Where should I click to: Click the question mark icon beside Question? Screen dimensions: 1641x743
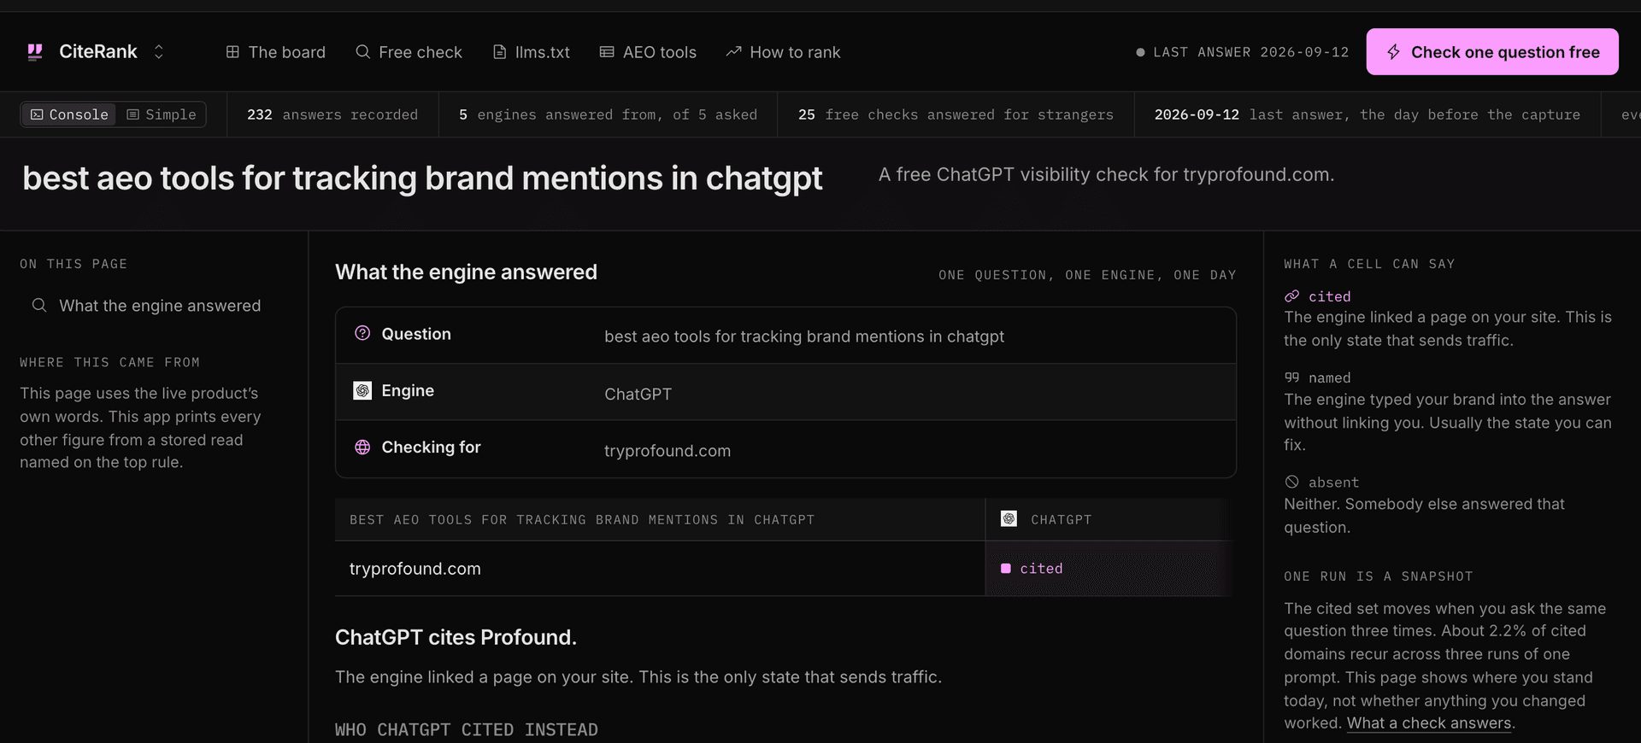click(362, 333)
